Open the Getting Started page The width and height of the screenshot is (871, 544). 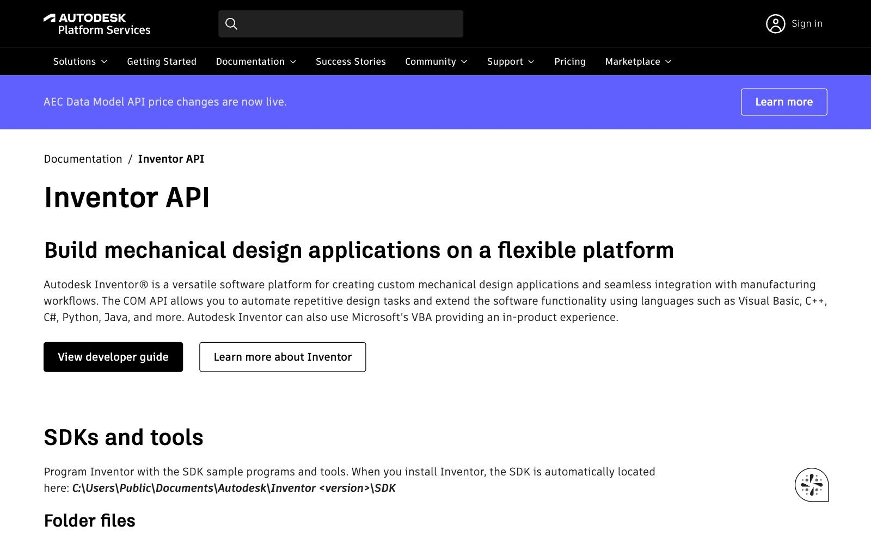click(162, 61)
